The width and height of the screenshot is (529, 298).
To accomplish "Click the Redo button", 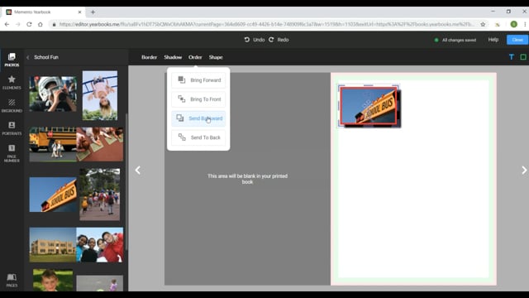I will 279,40.
